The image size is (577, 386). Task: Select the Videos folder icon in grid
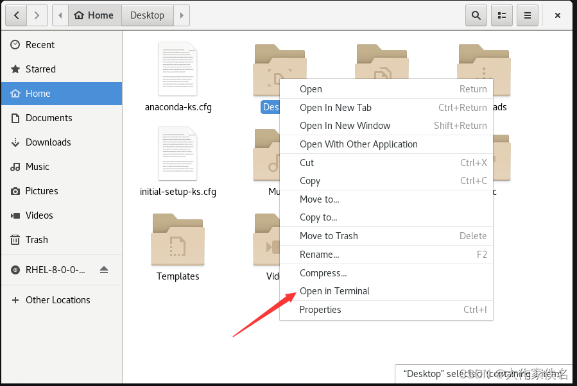pyautogui.click(x=267, y=239)
